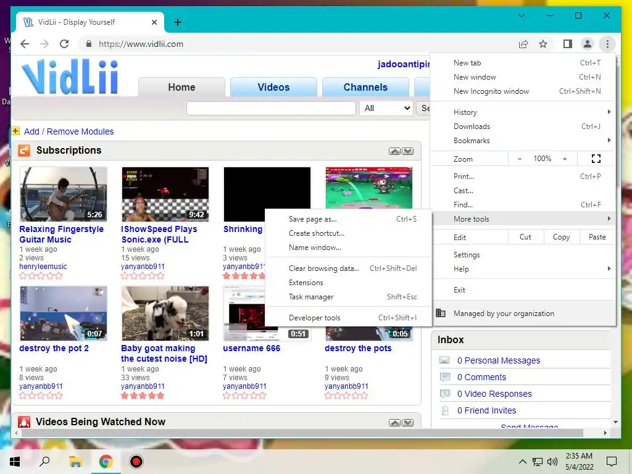The image size is (632, 474).
Task: Click the volume speaker tray icon
Action: point(552,462)
